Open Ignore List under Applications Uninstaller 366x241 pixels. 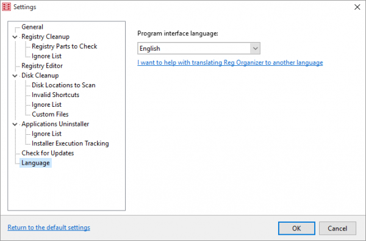[46, 134]
